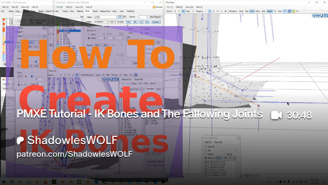Select the Offset radio under Links

tap(89, 38)
